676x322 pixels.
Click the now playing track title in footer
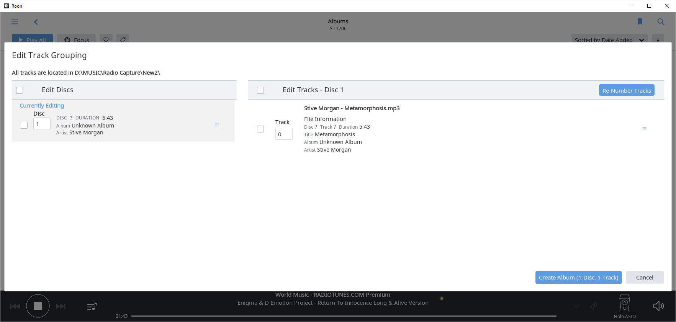pos(333,303)
